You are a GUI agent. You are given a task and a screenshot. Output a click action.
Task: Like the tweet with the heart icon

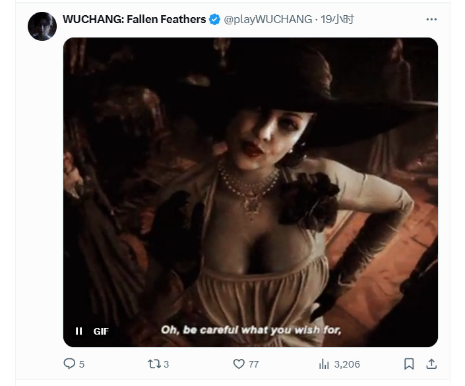click(239, 364)
